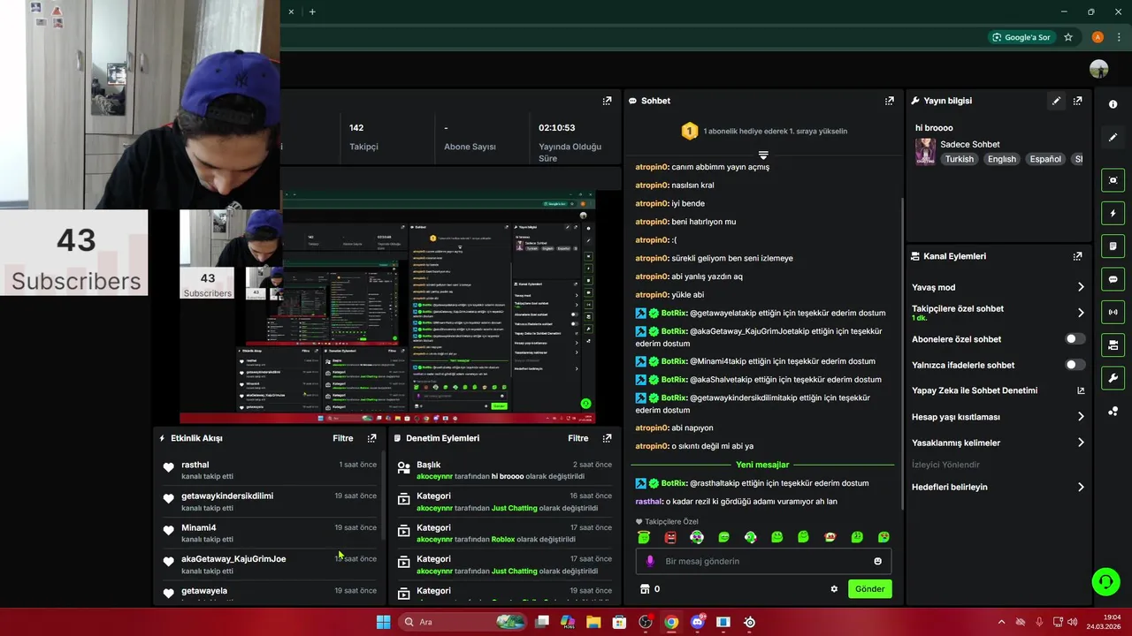The height and width of the screenshot is (636, 1132).
Task: Toggle the notes widget icon in sidebar
Action: [x=1113, y=246]
